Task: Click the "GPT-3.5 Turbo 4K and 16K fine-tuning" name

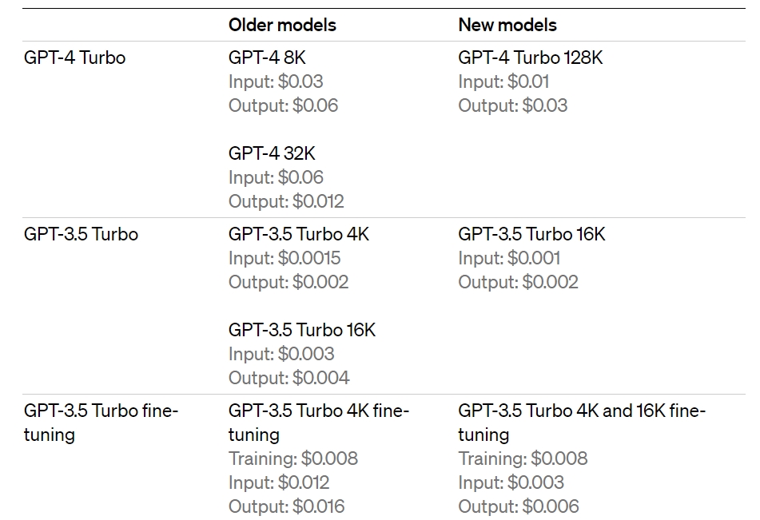Action: click(581, 423)
